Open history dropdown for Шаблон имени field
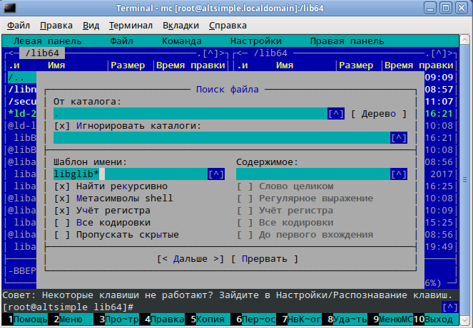Screen dimensions: 473x328 click(x=216, y=174)
